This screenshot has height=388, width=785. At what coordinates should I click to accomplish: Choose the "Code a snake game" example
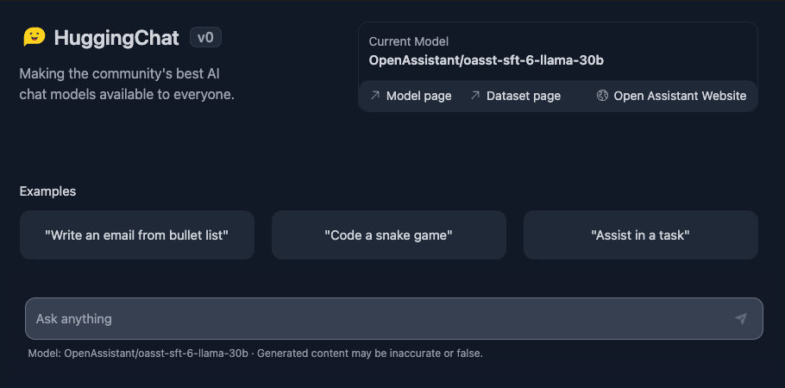(389, 235)
